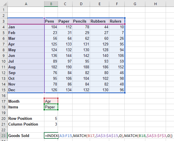The image size is (174, 141).
Task: Click column G header
Action: [135, 4]
